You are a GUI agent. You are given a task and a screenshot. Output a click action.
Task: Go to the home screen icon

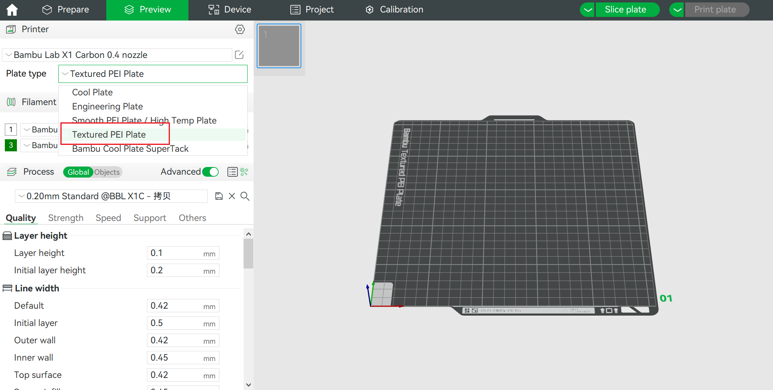tap(12, 10)
